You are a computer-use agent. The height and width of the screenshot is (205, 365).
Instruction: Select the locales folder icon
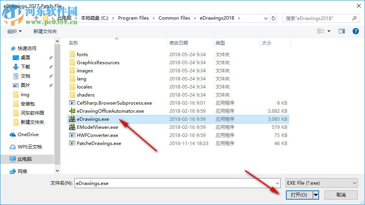[x=72, y=87]
